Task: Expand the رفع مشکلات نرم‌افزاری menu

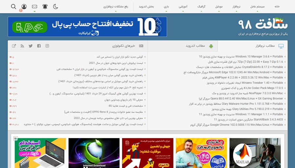Action: 116,7
